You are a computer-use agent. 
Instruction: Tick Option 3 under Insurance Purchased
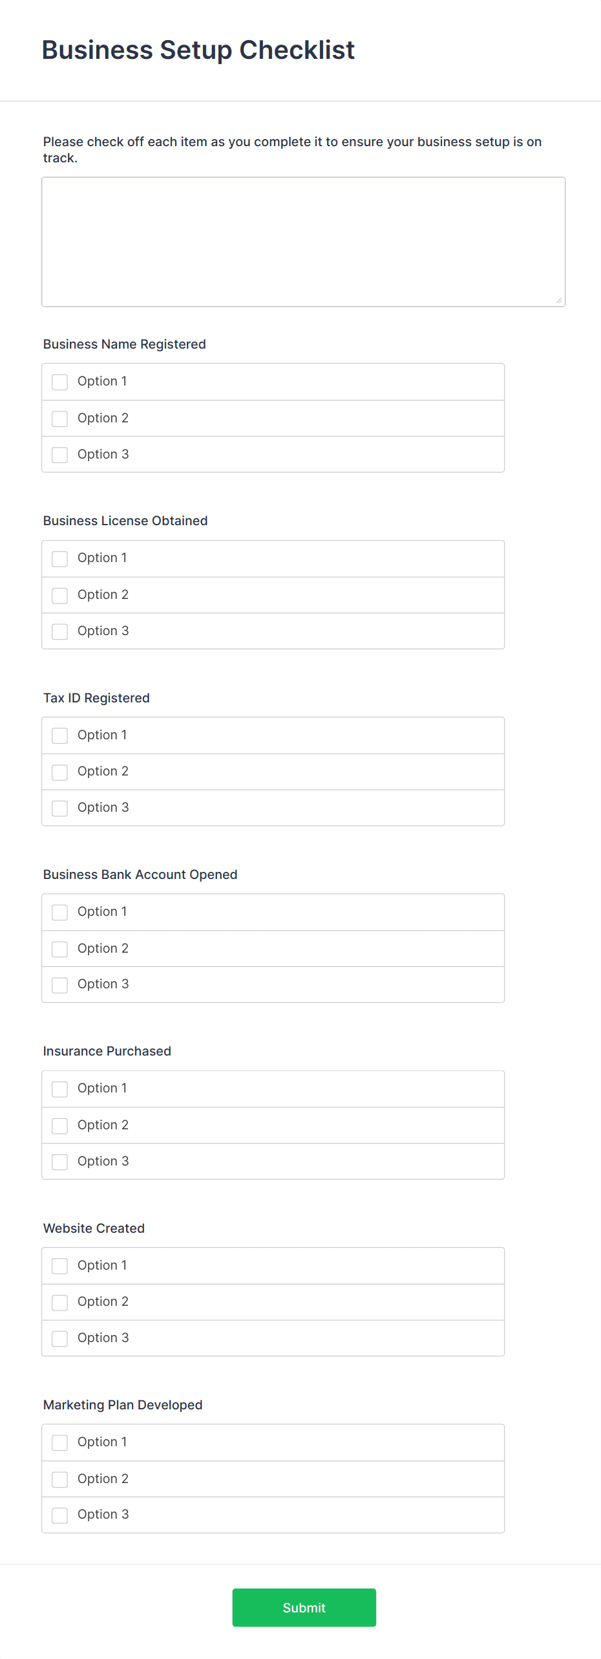point(60,1162)
